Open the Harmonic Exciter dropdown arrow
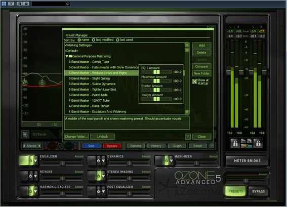 [35, 191]
